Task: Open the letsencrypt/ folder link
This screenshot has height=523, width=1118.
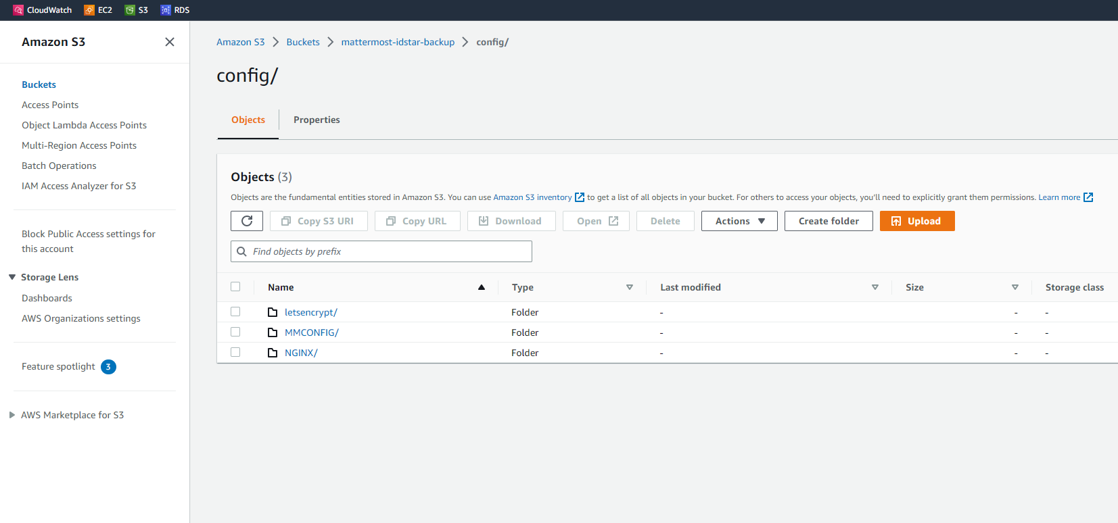Action: (311, 312)
